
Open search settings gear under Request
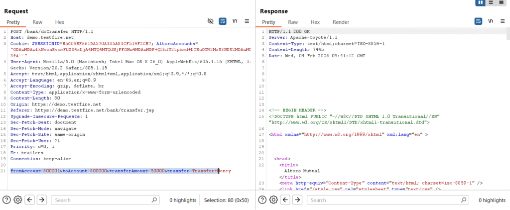click(x=18, y=200)
